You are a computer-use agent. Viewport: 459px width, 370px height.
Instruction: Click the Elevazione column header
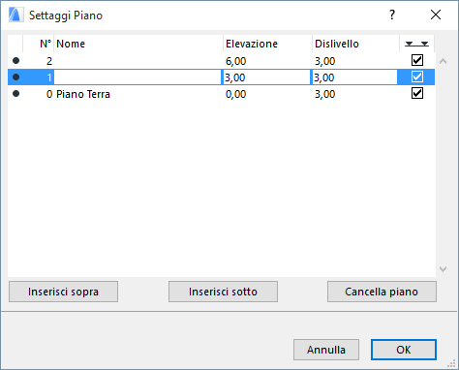click(267, 44)
